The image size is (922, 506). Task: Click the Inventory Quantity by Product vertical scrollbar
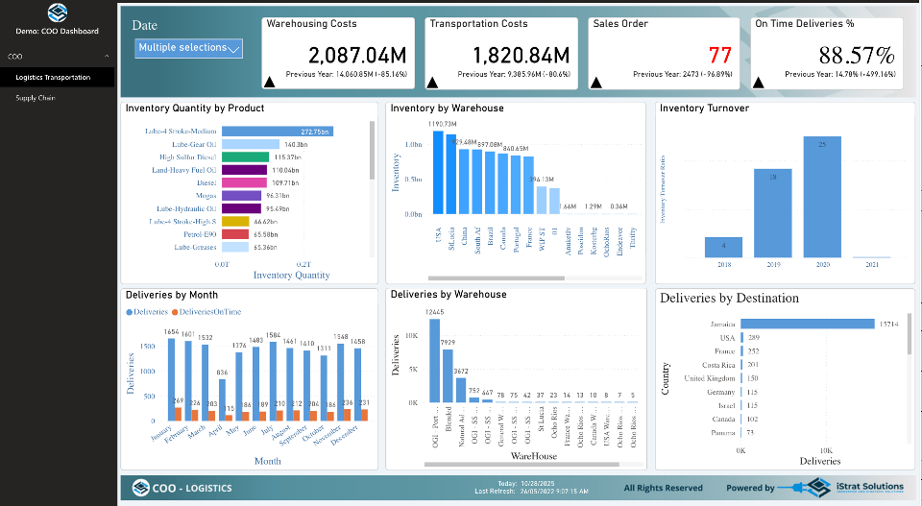tap(372, 151)
